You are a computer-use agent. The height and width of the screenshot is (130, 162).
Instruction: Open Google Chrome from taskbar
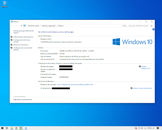tap(16, 128)
